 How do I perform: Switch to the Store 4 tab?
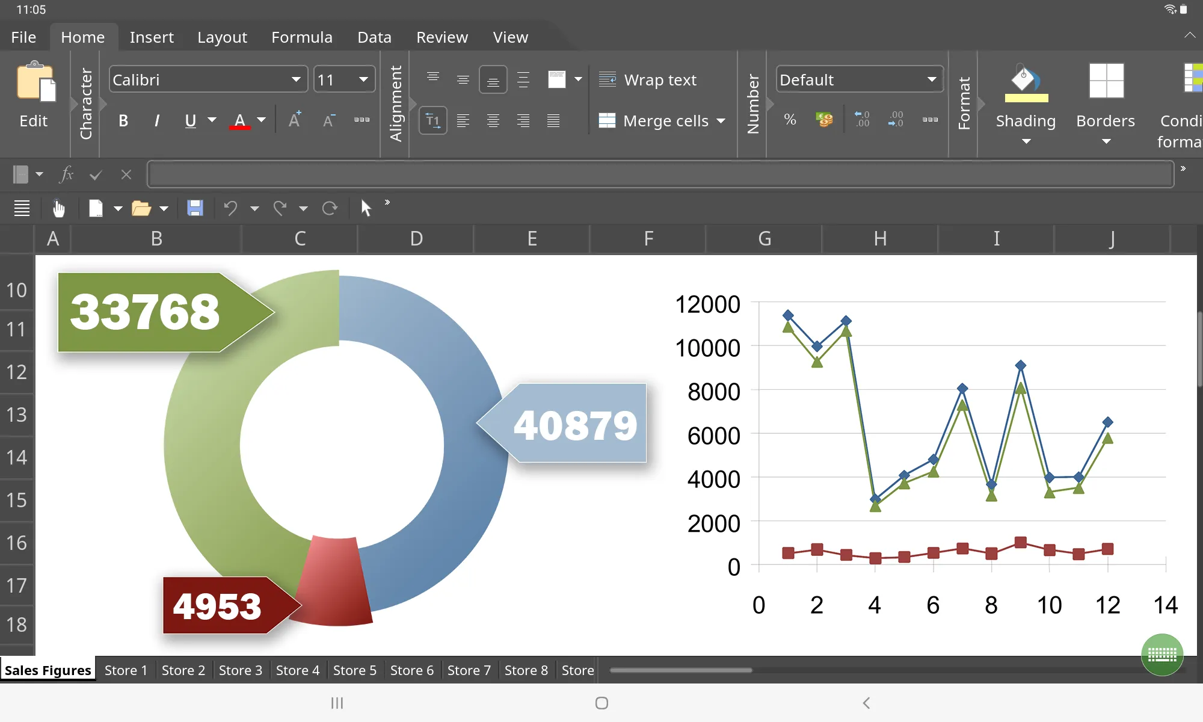click(297, 670)
